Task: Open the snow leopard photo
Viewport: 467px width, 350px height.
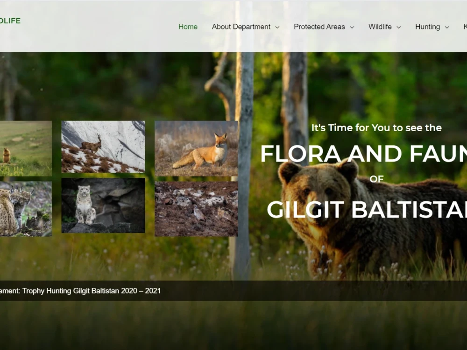Action: [x=103, y=205]
